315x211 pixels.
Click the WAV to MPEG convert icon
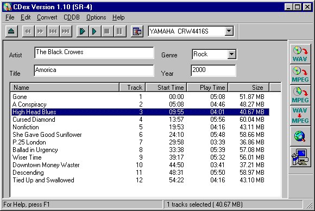pyautogui.click(x=300, y=116)
